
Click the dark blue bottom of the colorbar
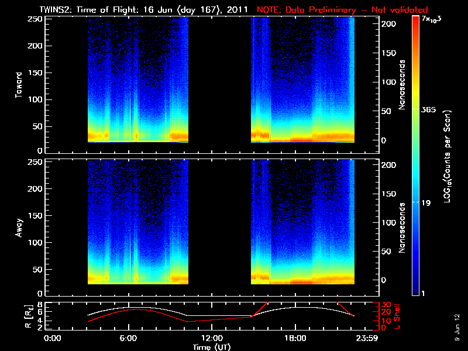point(415,291)
